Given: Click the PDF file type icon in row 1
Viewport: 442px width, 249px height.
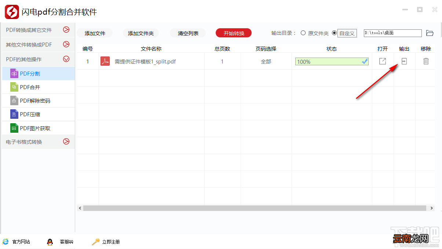Looking at the screenshot, I should (105, 61).
